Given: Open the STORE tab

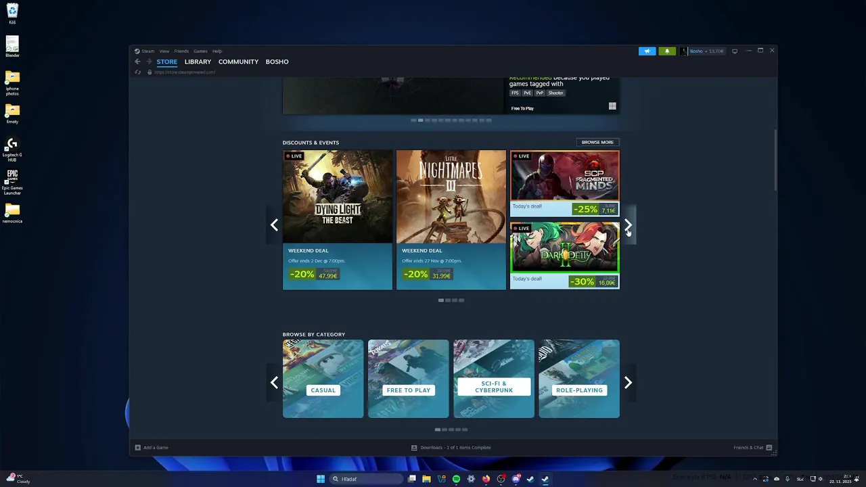Looking at the screenshot, I should point(167,62).
